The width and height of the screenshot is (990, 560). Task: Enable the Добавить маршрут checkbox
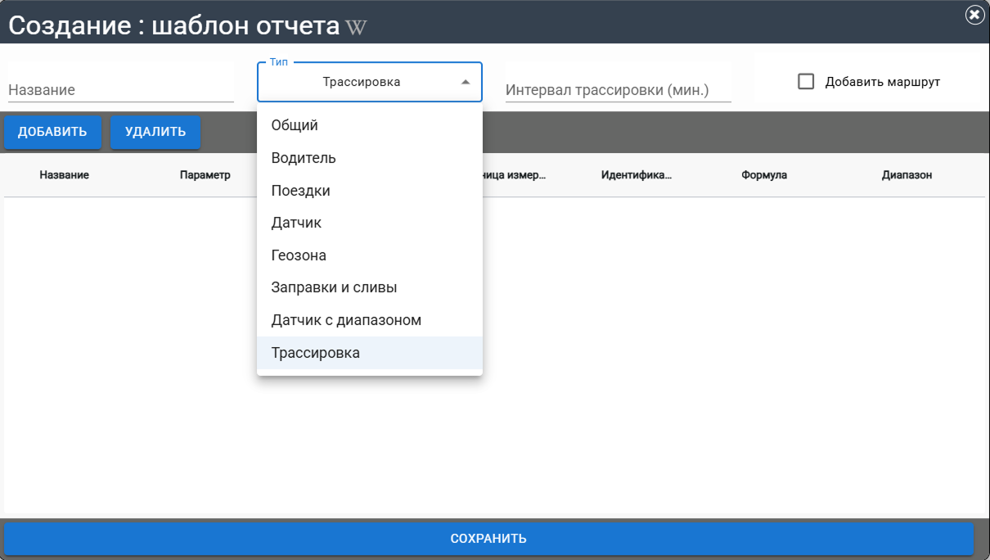pos(807,82)
